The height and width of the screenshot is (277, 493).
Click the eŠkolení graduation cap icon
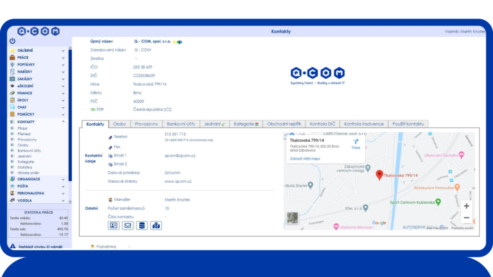pyautogui.click(x=12, y=86)
